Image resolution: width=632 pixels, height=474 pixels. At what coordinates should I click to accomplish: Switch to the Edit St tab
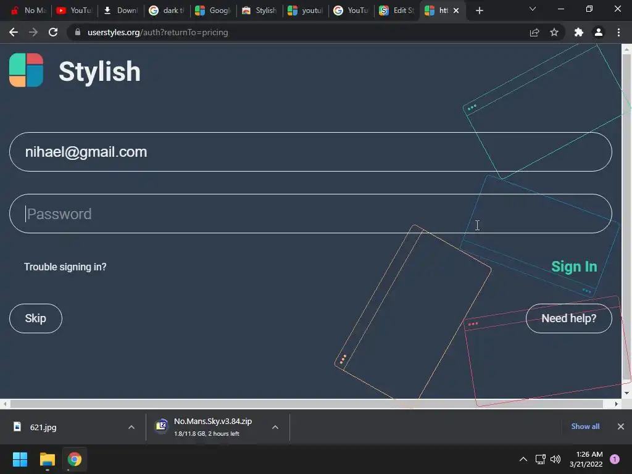(x=397, y=10)
